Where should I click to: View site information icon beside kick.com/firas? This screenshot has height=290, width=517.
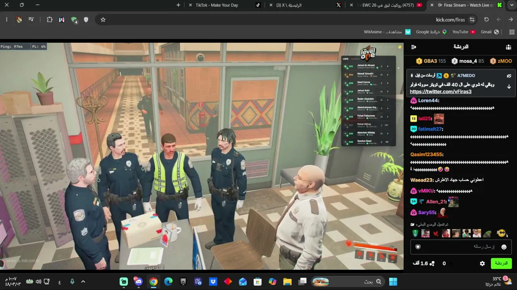[x=472, y=19]
